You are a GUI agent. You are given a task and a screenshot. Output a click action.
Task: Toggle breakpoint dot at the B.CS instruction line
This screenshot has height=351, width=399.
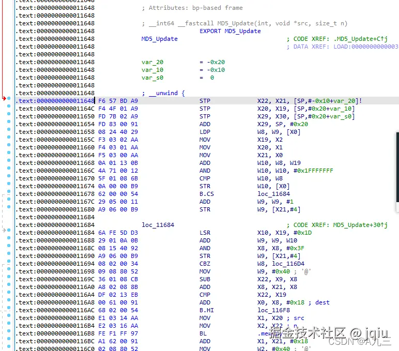[9, 191]
